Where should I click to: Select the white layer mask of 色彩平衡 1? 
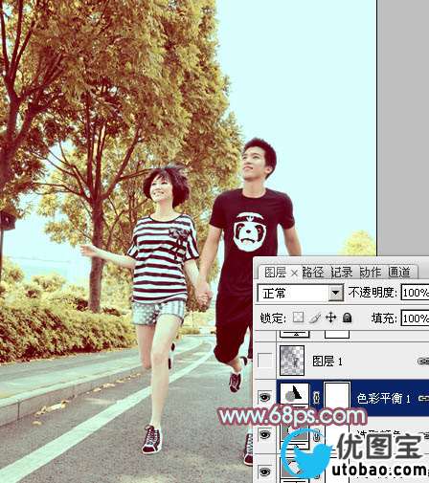(x=337, y=395)
